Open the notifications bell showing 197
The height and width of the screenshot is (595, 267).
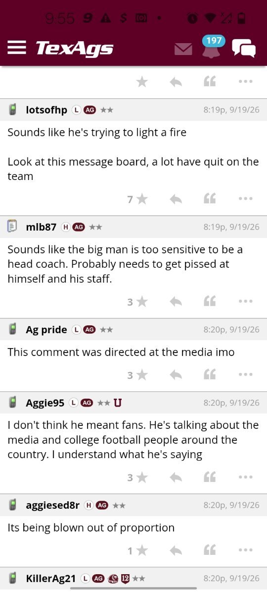213,47
